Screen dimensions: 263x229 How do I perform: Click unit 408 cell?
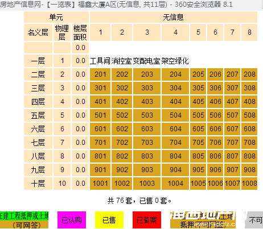(x=249, y=102)
